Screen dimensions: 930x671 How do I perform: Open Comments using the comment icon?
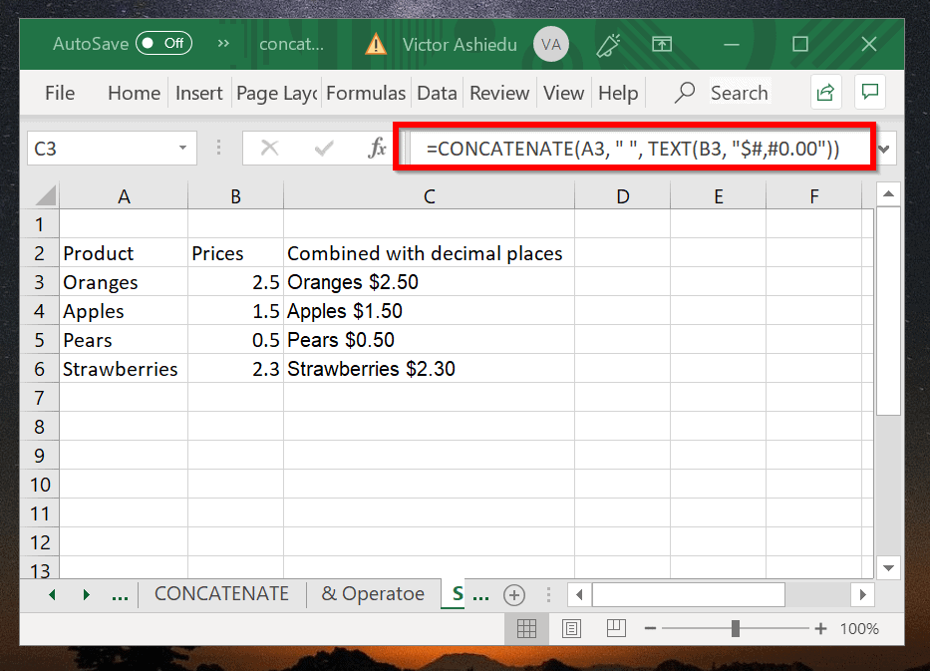pyautogui.click(x=869, y=92)
